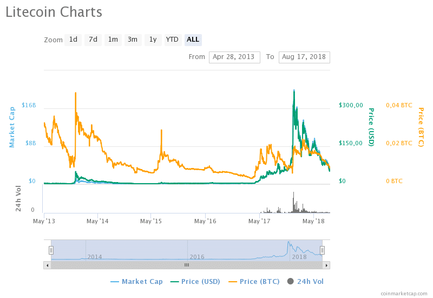Select the 7d zoom range
This screenshot has width=433, height=298.
93,40
